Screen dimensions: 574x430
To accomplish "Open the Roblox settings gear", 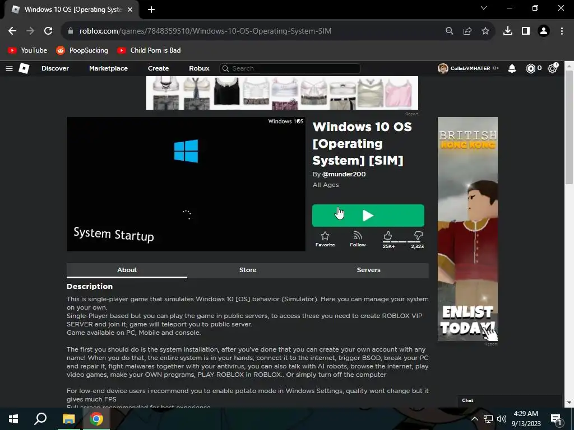I will pyautogui.click(x=552, y=68).
